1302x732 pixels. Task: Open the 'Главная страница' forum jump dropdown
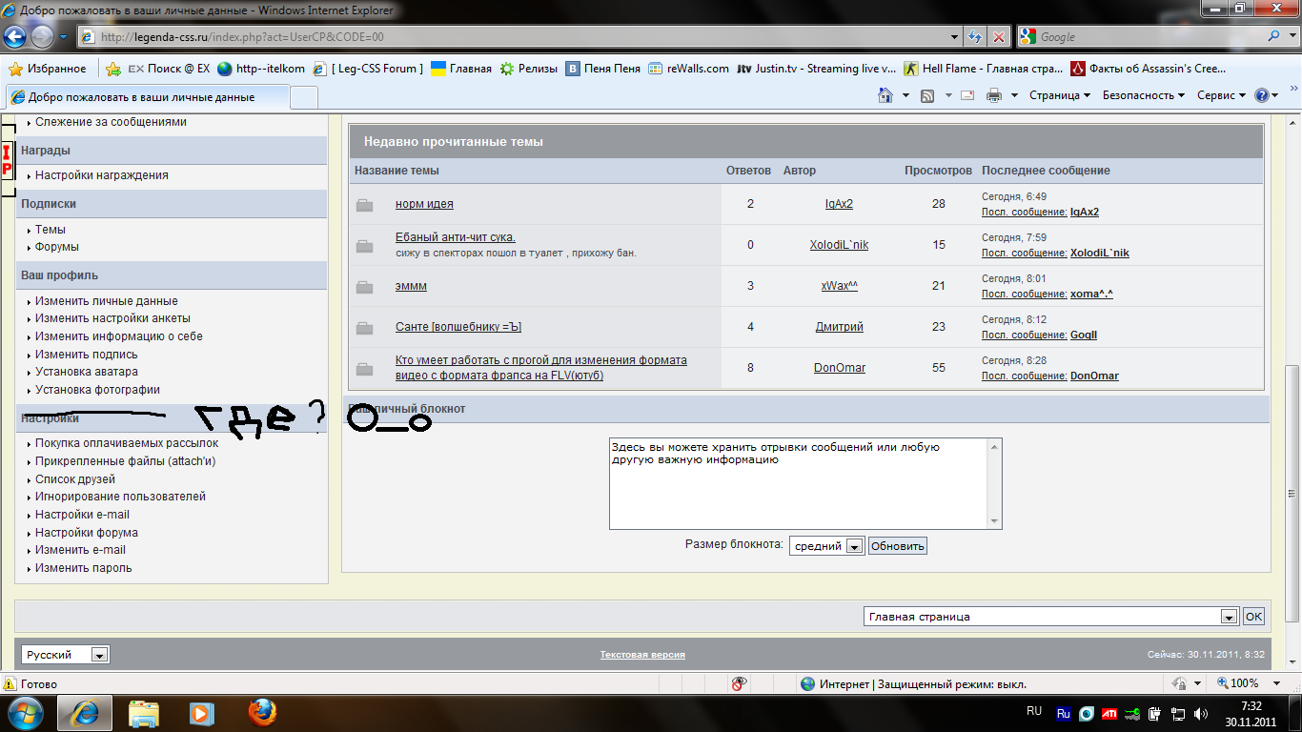1051,617
